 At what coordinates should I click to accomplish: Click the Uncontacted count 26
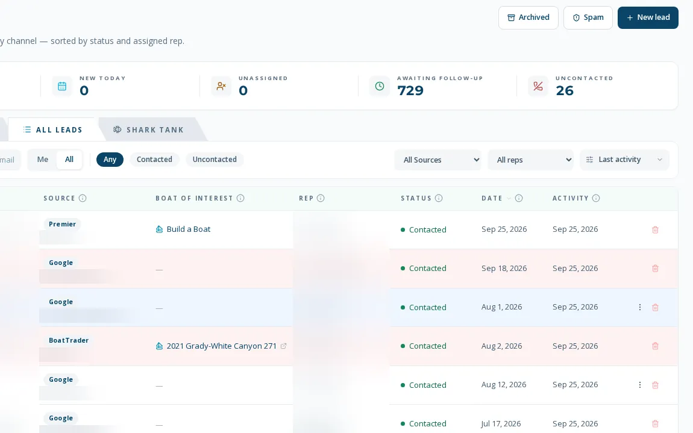tap(565, 90)
